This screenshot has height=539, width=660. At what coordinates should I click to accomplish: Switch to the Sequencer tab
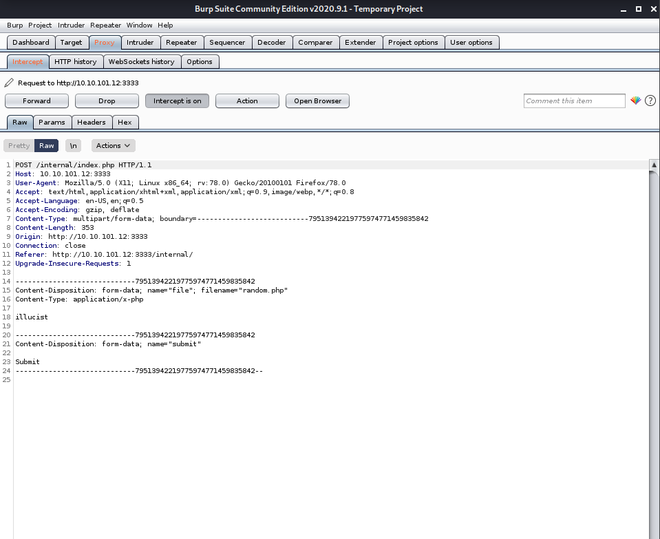(227, 43)
